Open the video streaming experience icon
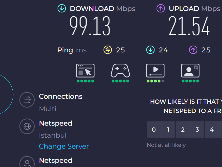Screen dimensions: 222x167 coord(155,71)
